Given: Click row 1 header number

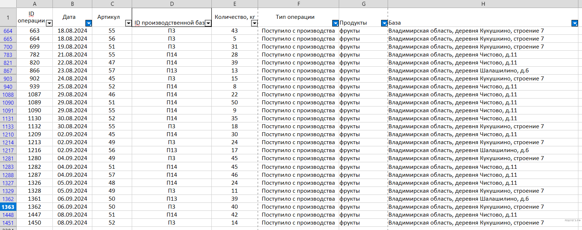Looking at the screenshot, I should 8,17.
